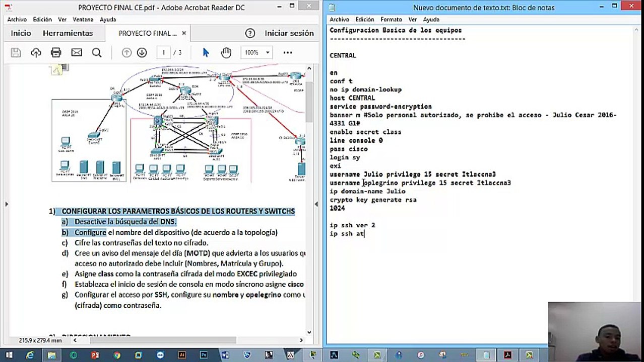The width and height of the screenshot is (644, 362).
Task: Open Acrobat Edición menu
Action: click(42, 19)
